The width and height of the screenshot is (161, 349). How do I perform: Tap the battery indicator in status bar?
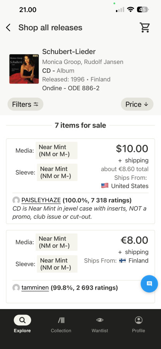coord(143,10)
